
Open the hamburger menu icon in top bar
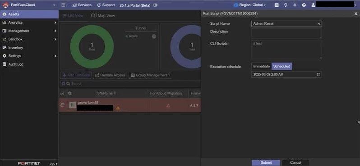(x=63, y=5)
